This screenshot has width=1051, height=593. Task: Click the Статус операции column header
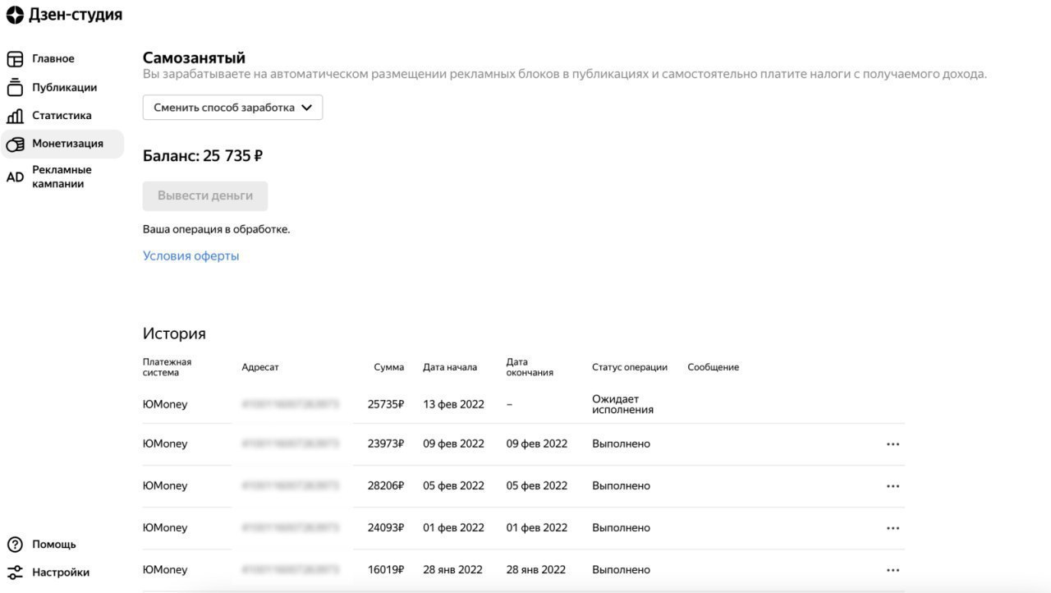(x=630, y=367)
